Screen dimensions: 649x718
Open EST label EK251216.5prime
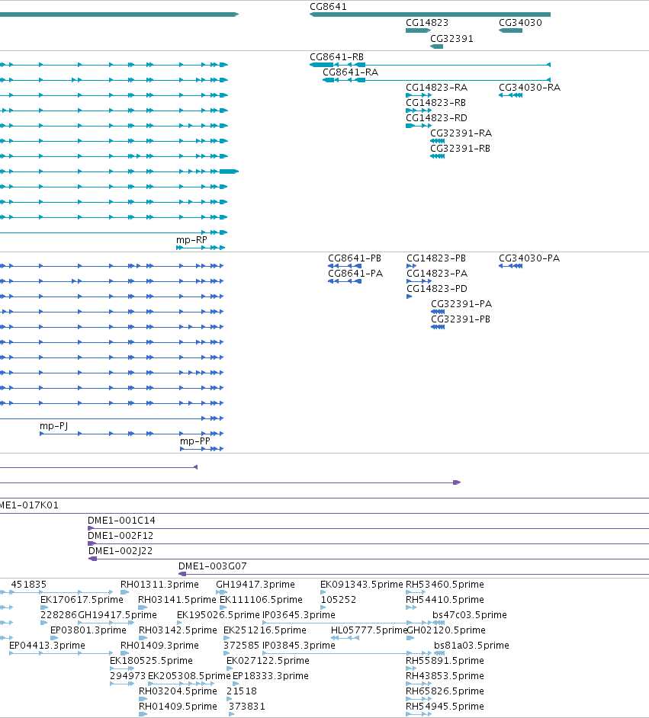pos(265,630)
